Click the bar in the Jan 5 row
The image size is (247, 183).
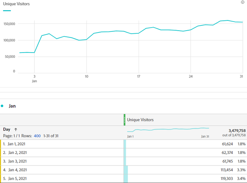(x=126, y=178)
